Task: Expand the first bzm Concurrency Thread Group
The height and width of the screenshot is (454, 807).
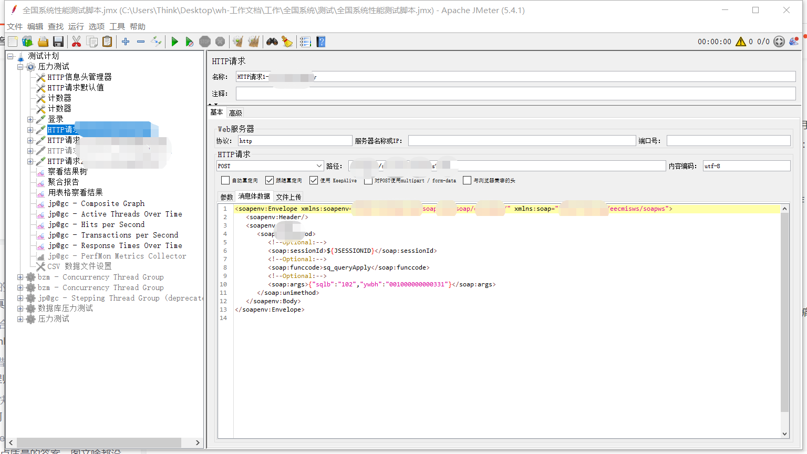Action: (x=20, y=277)
